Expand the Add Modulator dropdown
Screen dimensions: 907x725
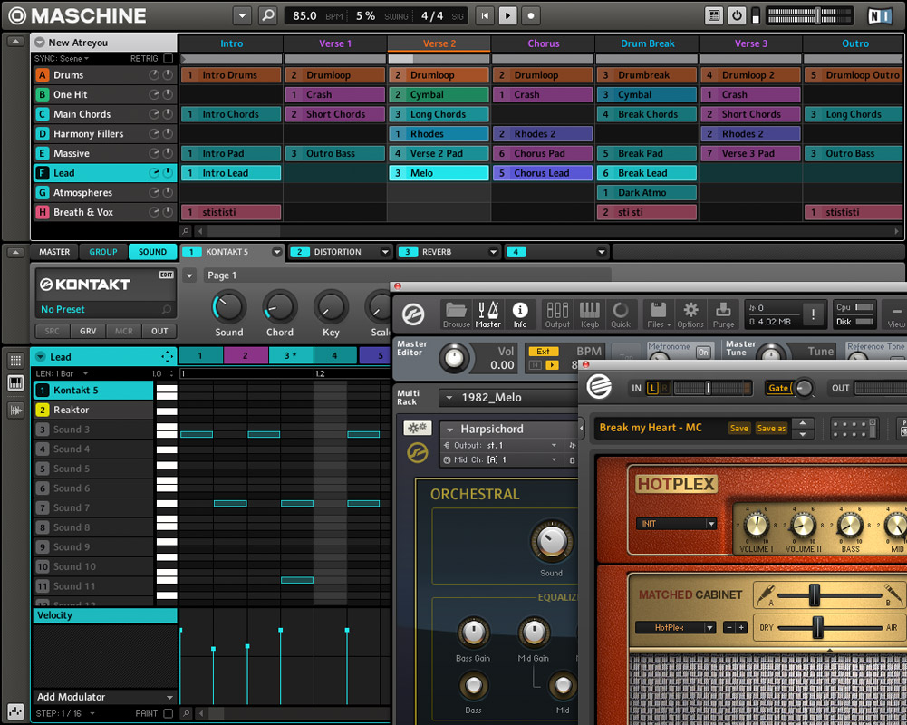click(169, 698)
